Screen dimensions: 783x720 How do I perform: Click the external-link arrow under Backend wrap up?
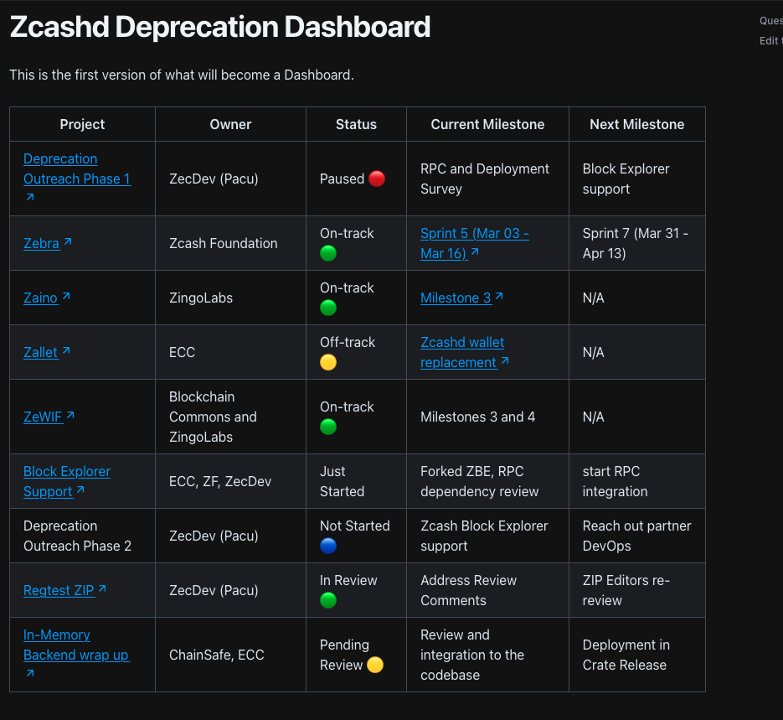[30, 673]
